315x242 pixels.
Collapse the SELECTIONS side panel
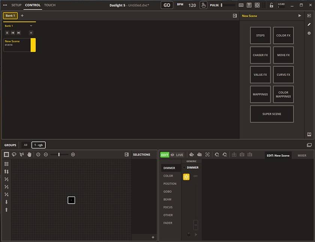(127, 154)
